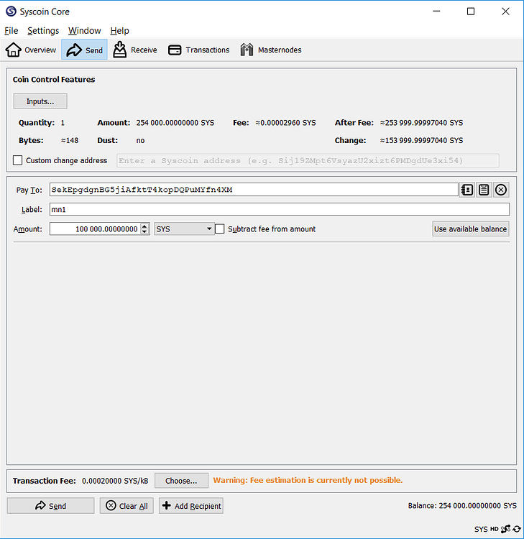
Task: Close the Syscoin Core window
Action: tap(505, 11)
